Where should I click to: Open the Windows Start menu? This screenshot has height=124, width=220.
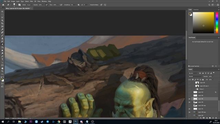(x=2, y=122)
